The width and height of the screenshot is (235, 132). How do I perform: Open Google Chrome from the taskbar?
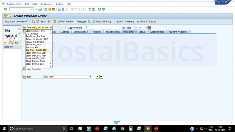tap(122, 128)
